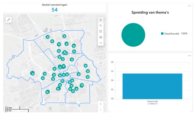Screen dimensions: 194x116
Task: Click the southwestern-most supermarket cart marker
Action: tap(47, 92)
